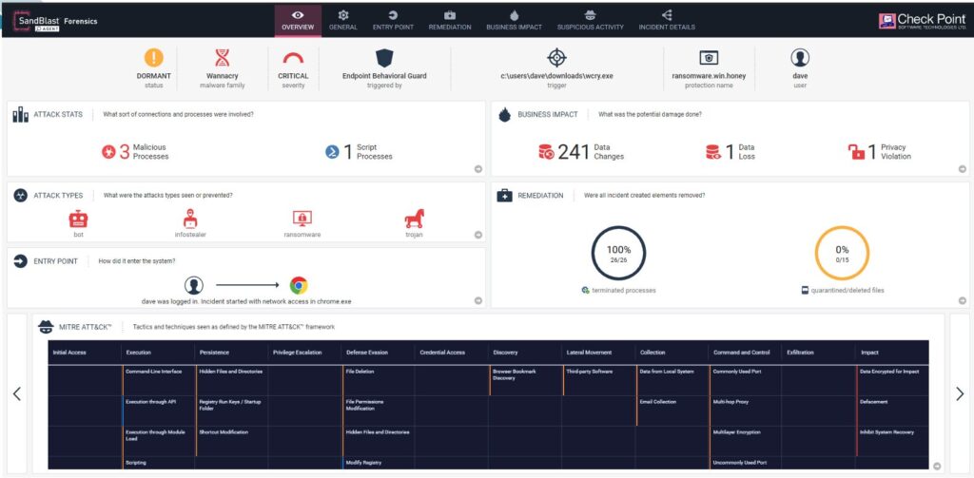Select the Defacement technique cell

point(892,411)
